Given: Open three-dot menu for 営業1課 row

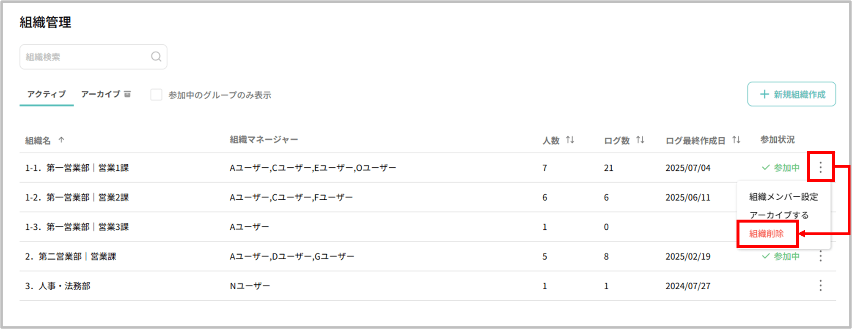Looking at the screenshot, I should tap(820, 167).
